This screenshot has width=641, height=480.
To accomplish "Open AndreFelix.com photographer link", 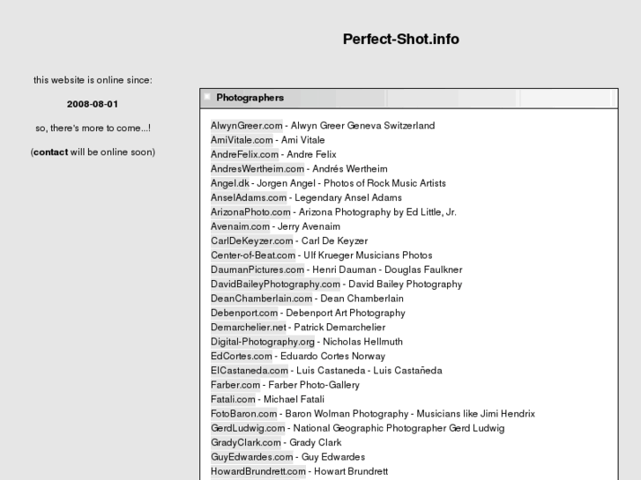I will click(x=244, y=154).
